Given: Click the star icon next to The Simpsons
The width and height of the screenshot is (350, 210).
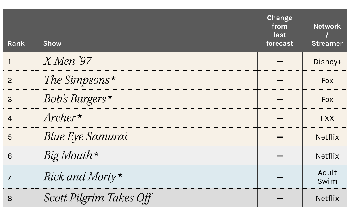Looking at the screenshot, I should (113, 78).
